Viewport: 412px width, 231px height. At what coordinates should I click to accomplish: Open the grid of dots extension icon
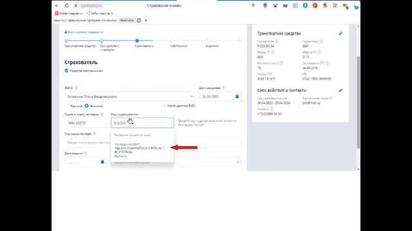point(295,6)
